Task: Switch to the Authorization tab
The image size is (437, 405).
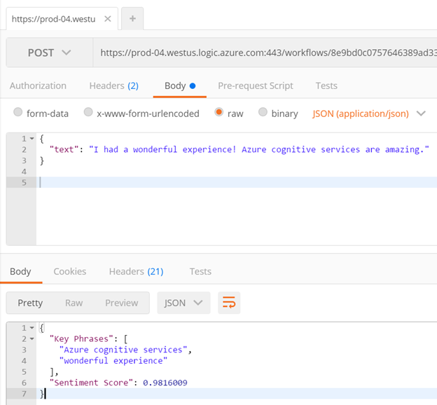Action: [39, 85]
